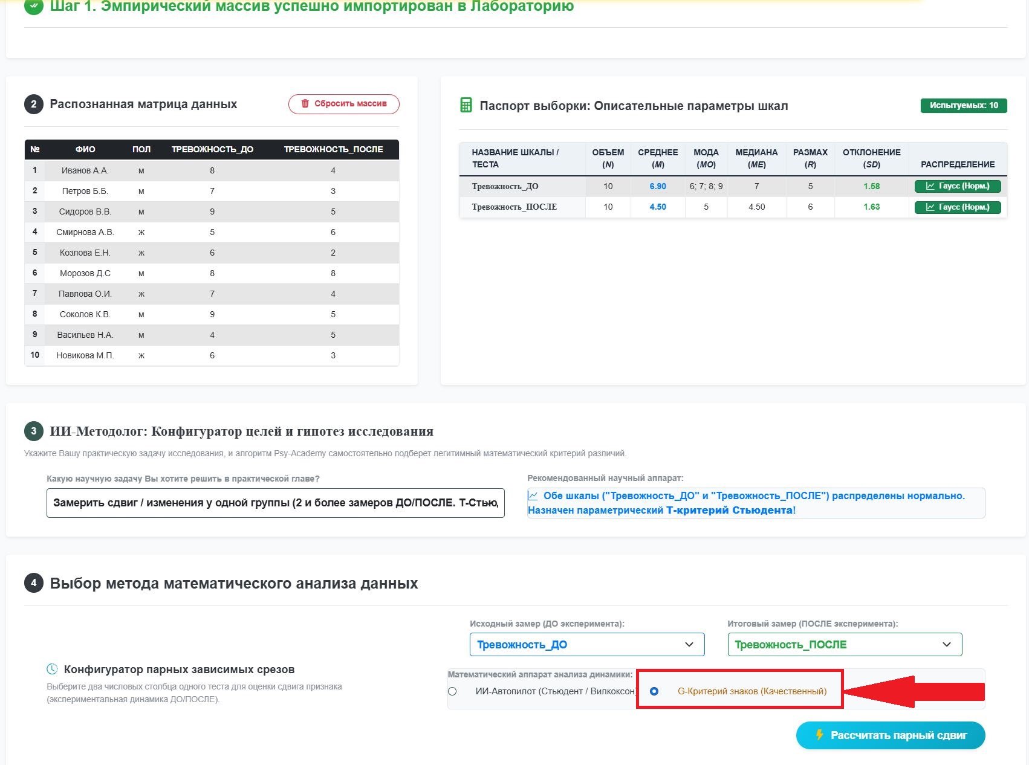
Task: Click the green checkmark icon beside Шаг 1
Action: [34, 7]
